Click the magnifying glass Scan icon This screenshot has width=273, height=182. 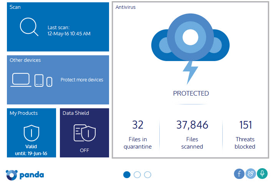(29, 27)
